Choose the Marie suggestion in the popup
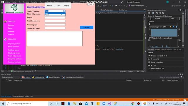 [x=67, y=6]
